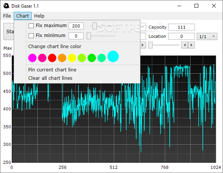
Task: Adjust the Fix maximum slider handle
Action: click(95, 26)
